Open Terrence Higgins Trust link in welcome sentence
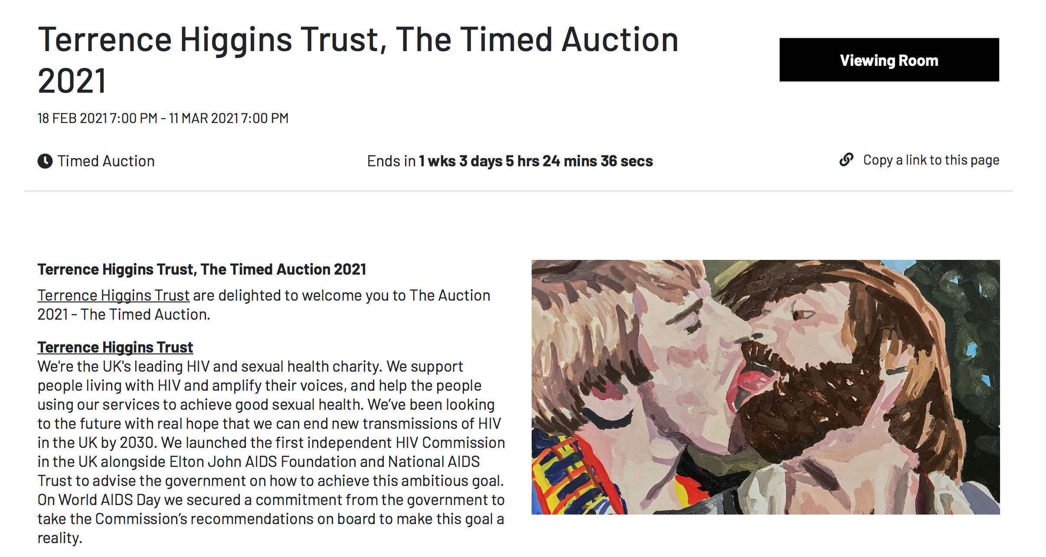Screen dimensions: 1046x557 (x=113, y=295)
